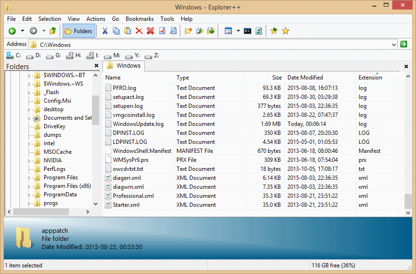Click the green Go button beside address
The height and width of the screenshot is (274, 416).
tap(404, 44)
